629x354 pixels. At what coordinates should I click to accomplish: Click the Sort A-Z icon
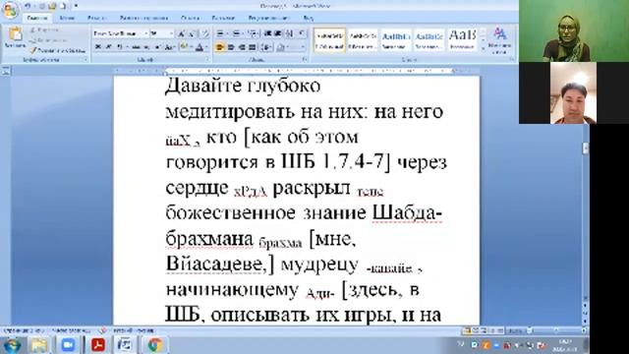290,33
